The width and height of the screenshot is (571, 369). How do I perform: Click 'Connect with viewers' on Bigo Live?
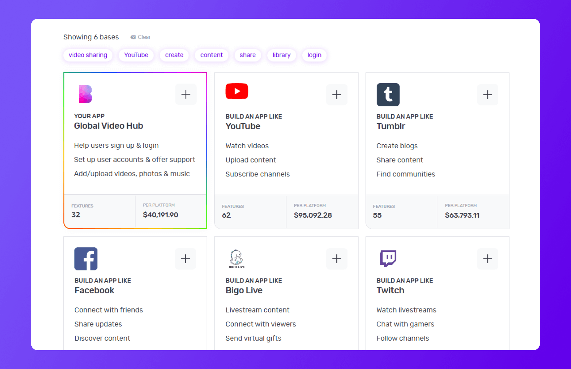[x=260, y=324]
